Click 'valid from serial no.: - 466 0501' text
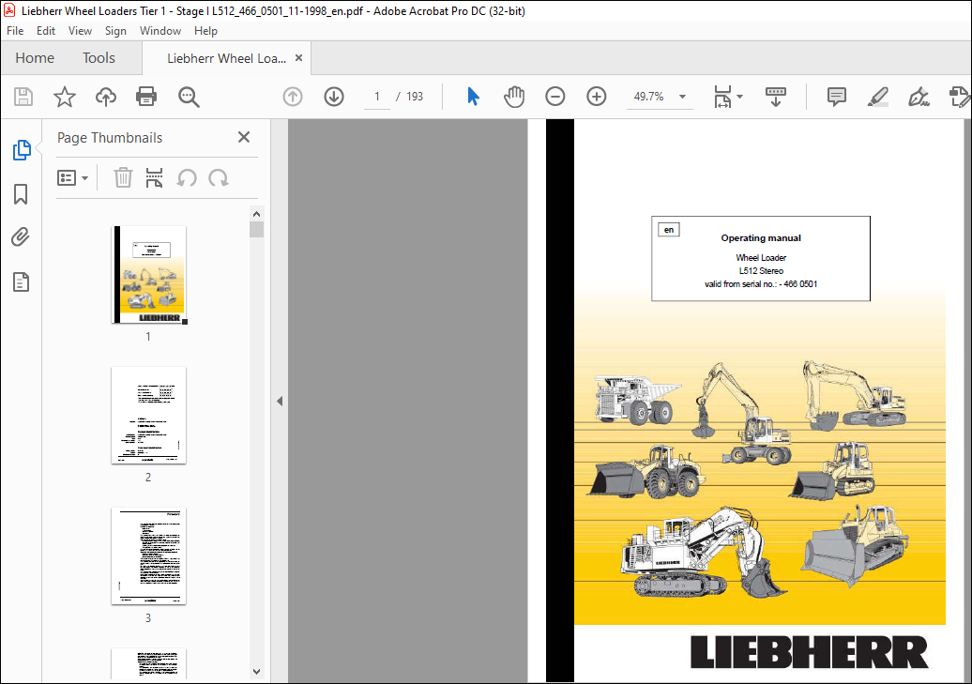 pyautogui.click(x=761, y=284)
